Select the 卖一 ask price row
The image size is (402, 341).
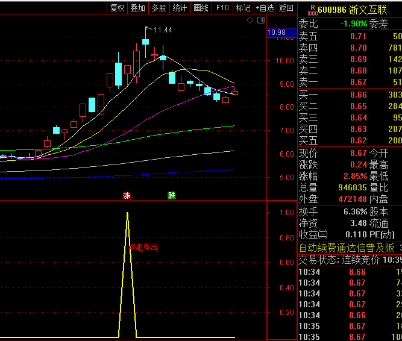(x=350, y=82)
